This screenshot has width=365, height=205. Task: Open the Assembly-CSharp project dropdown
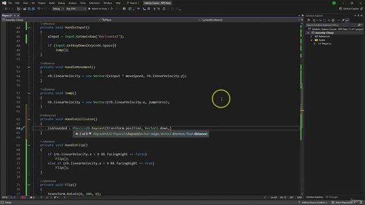click(51, 20)
